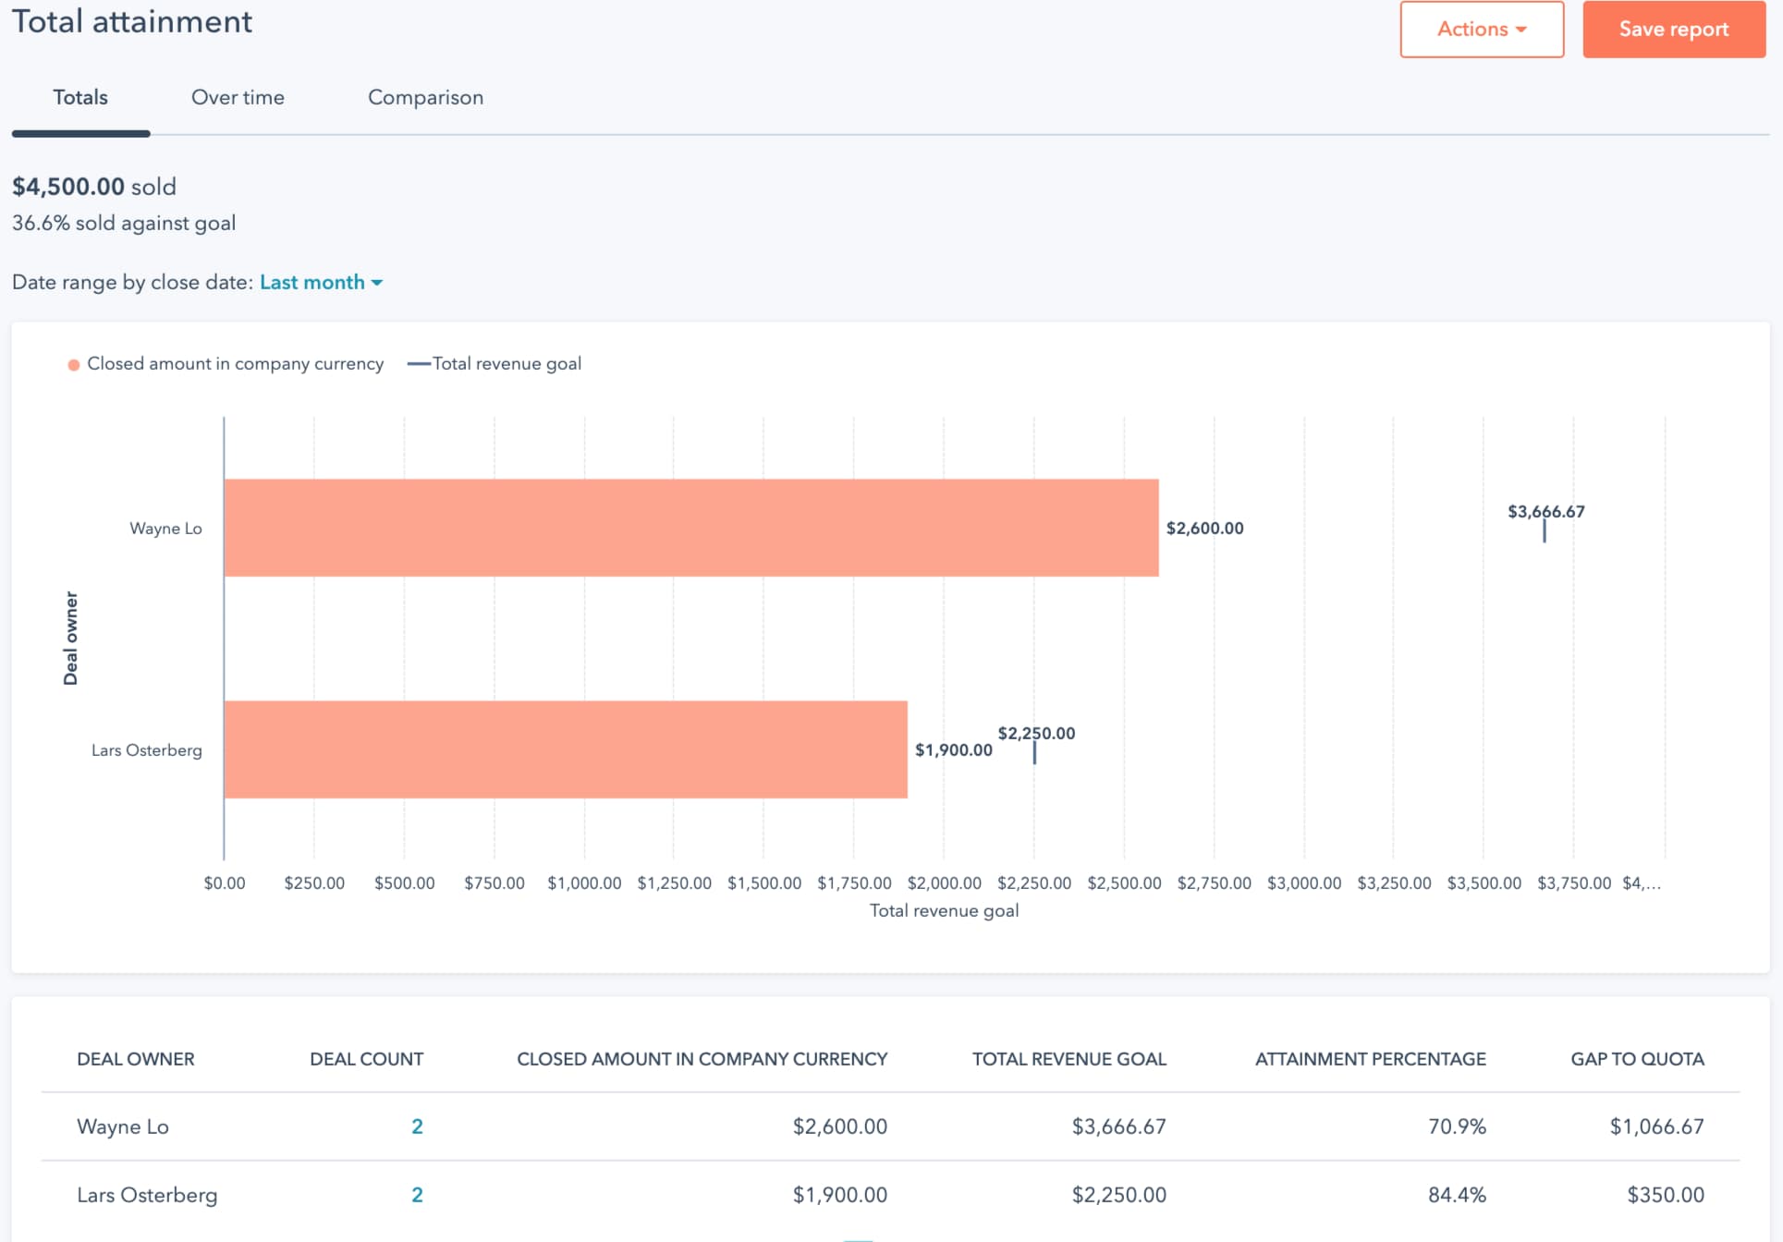Sort by Gap to Quota column header
This screenshot has height=1242, width=1783.
pos(1637,1059)
